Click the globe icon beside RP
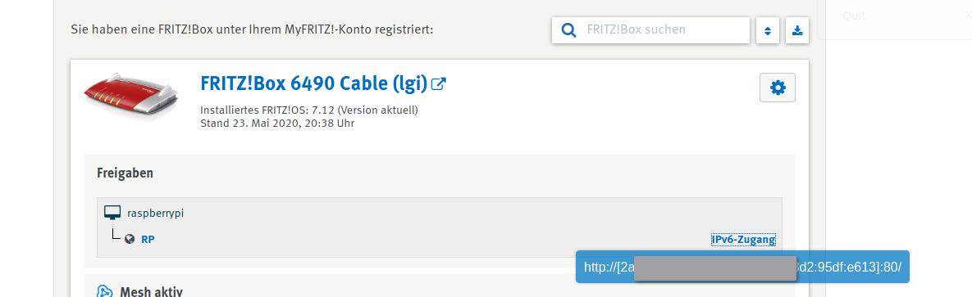The height and width of the screenshot is (297, 972). pyautogui.click(x=130, y=240)
